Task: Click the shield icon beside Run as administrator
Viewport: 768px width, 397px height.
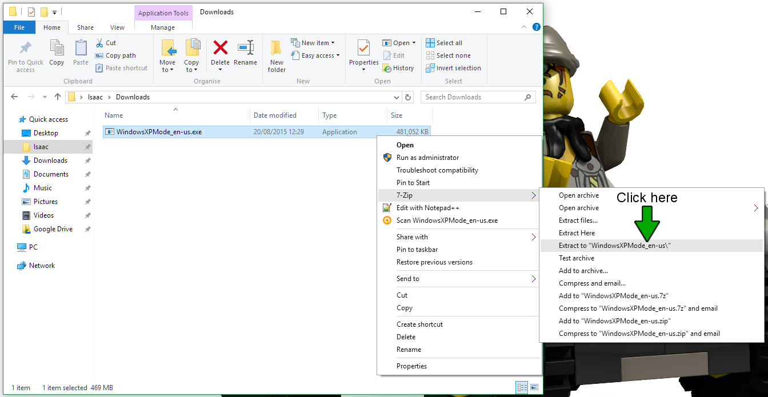Action: [x=387, y=158]
